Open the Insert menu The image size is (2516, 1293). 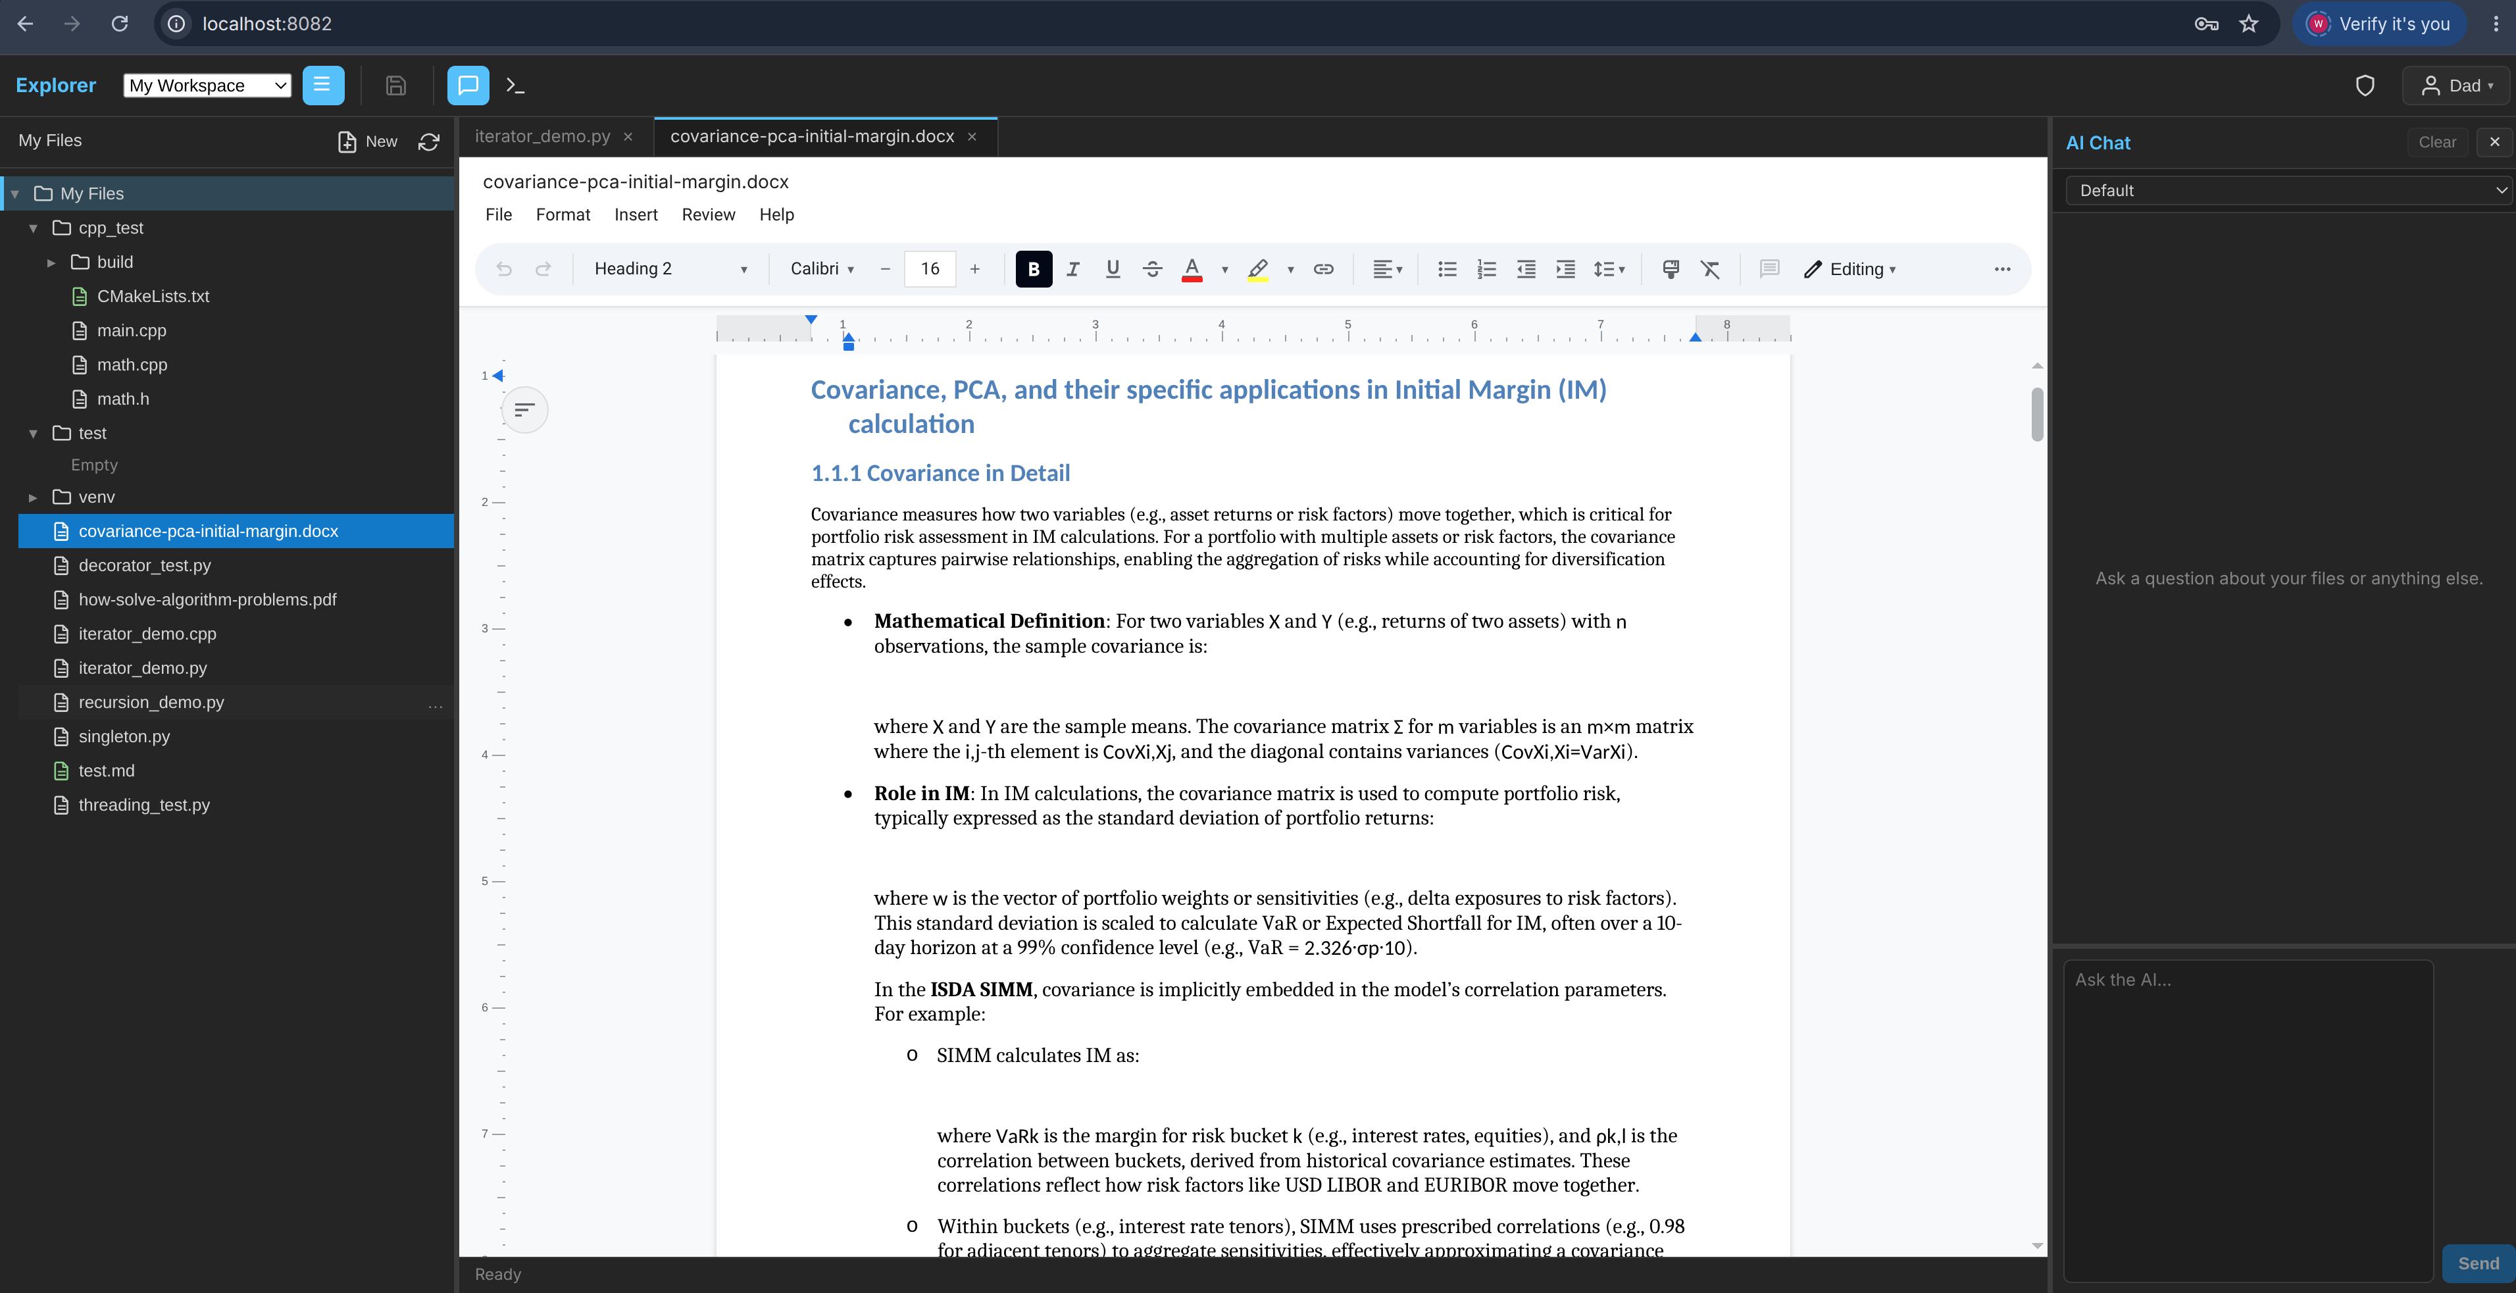pos(636,215)
